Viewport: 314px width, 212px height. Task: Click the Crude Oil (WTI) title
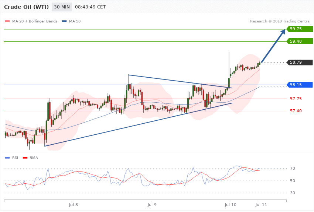coord(27,7)
